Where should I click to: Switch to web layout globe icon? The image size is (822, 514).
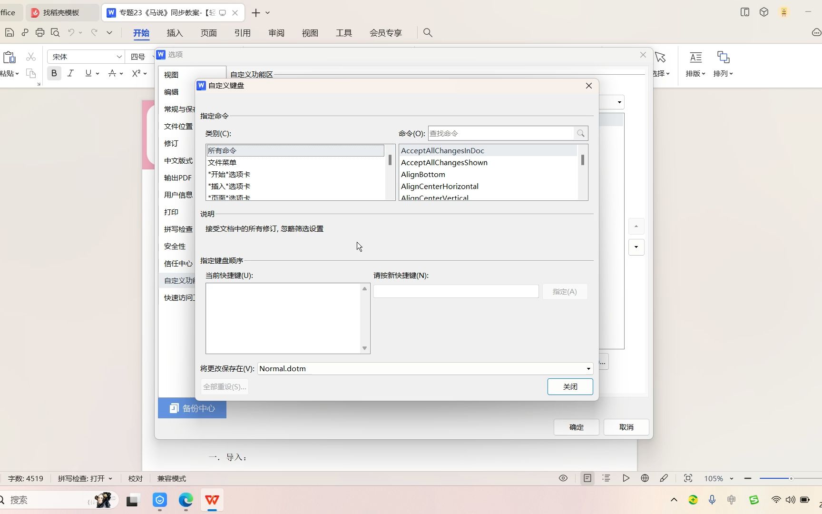click(x=645, y=478)
